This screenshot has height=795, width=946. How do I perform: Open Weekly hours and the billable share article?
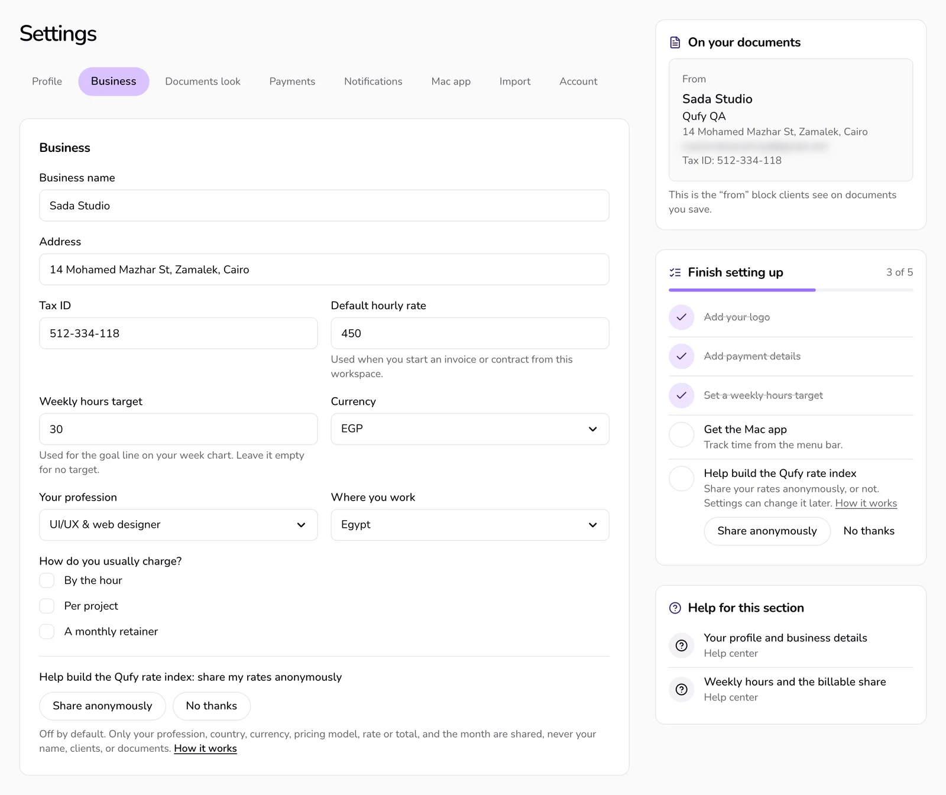pos(791,689)
